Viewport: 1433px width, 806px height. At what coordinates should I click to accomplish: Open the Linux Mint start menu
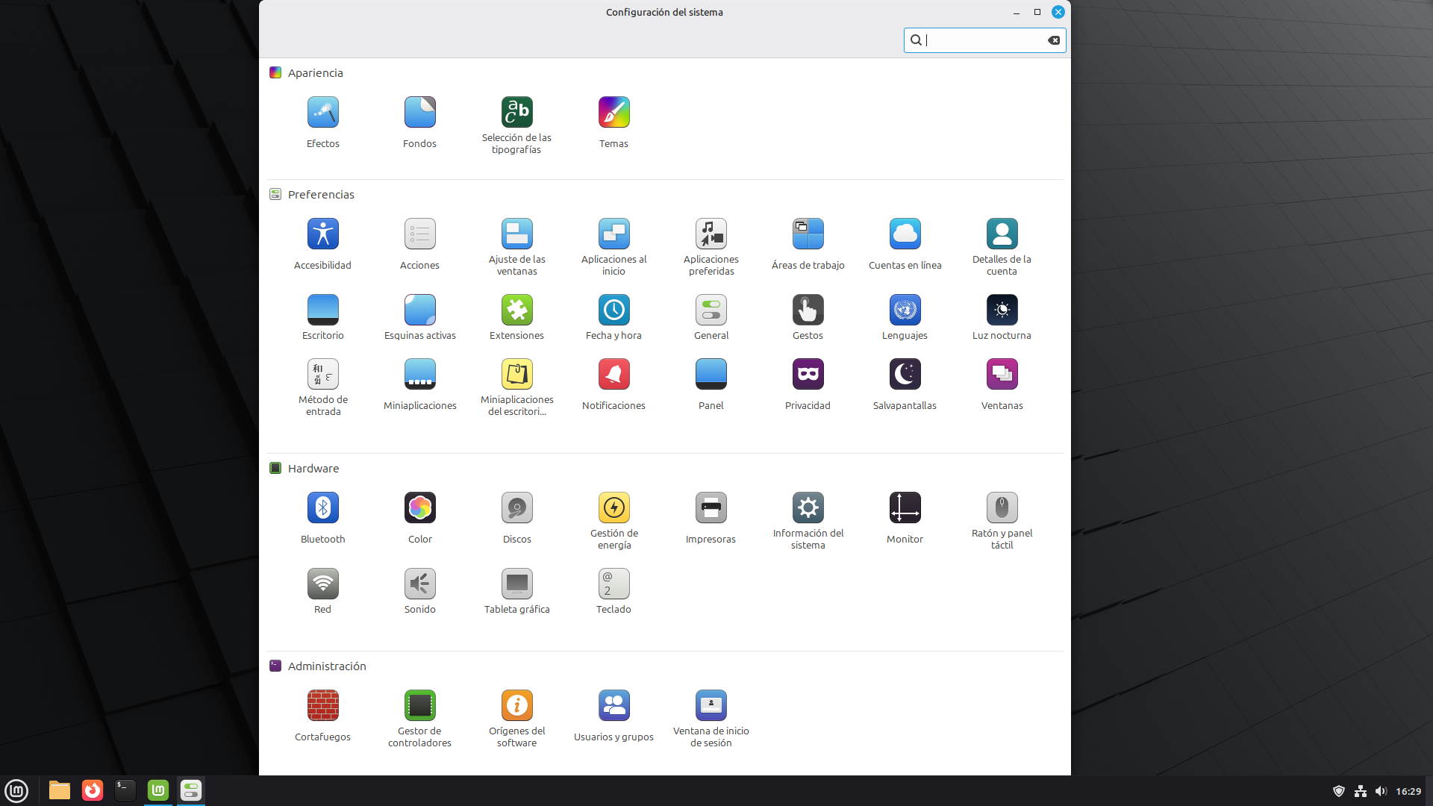[x=16, y=790]
